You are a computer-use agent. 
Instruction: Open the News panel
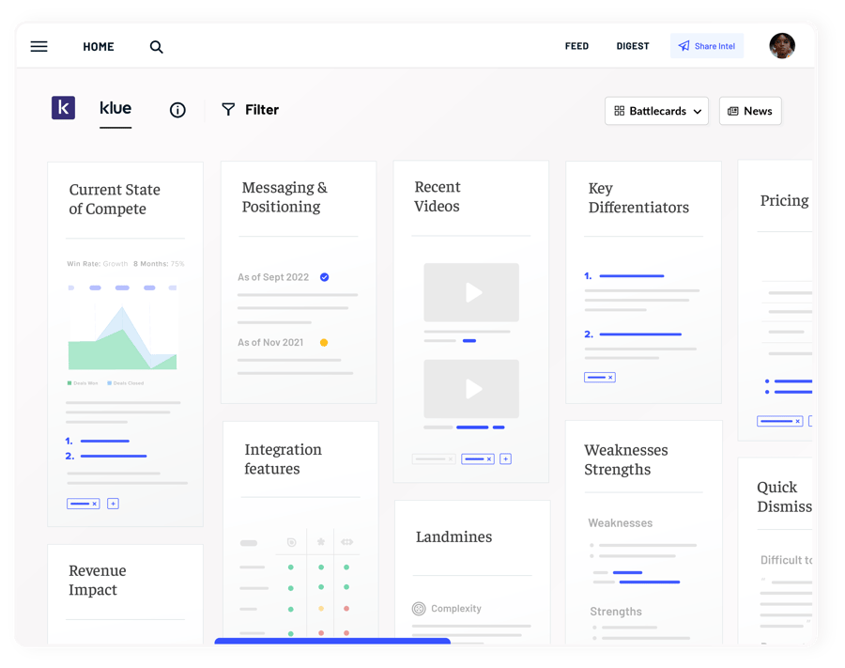point(749,111)
